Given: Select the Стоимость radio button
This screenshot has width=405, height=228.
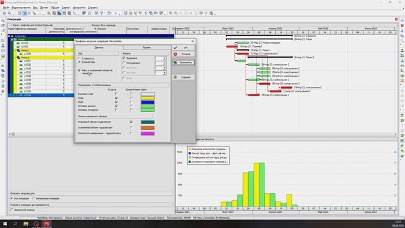Looking at the screenshot, I should coord(80,58).
